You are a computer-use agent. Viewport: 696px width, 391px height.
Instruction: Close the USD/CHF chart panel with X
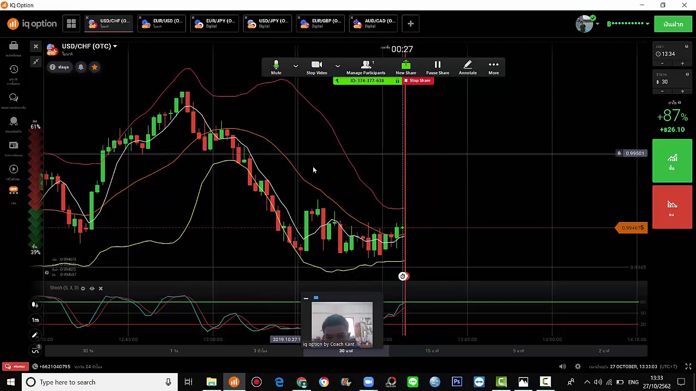coord(36,47)
